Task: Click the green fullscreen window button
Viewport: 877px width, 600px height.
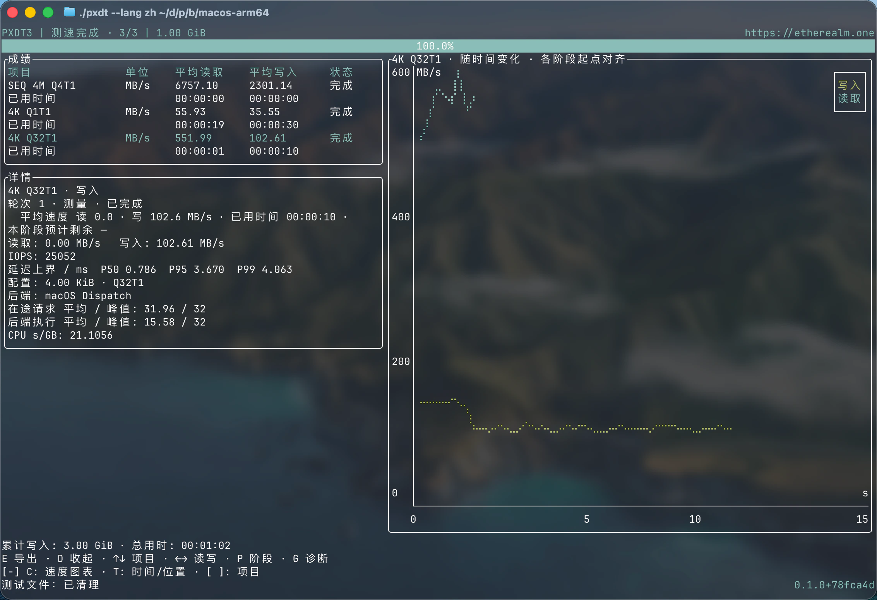Action: click(48, 12)
